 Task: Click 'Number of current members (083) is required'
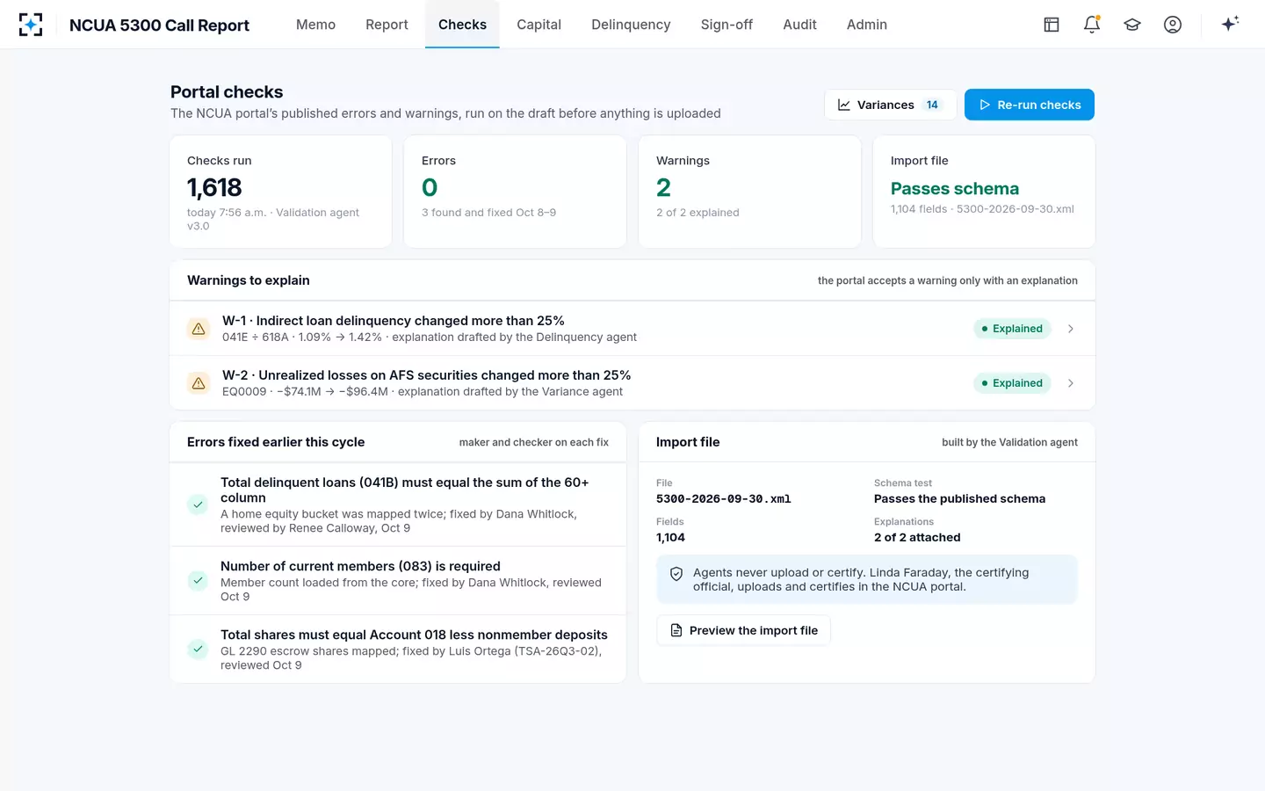[360, 566]
